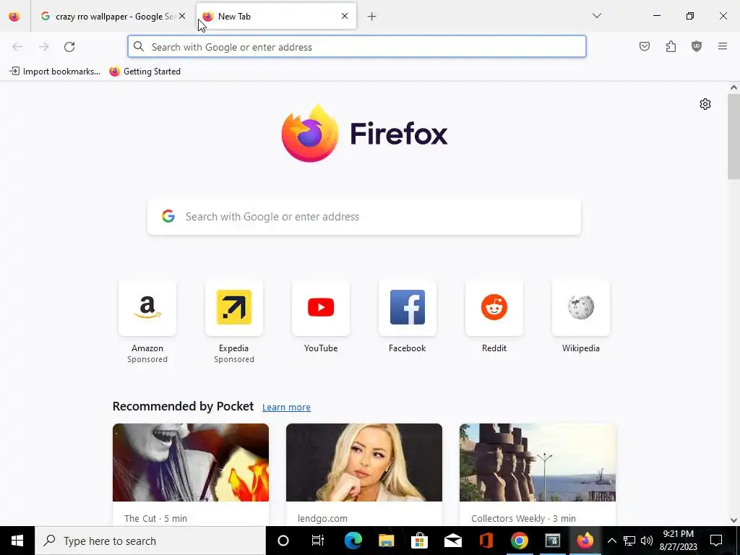Click the 'lendgo.com' source text
The width and height of the screenshot is (740, 555).
322,518
